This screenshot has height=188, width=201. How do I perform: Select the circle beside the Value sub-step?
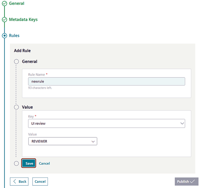pyautogui.click(x=16, y=107)
